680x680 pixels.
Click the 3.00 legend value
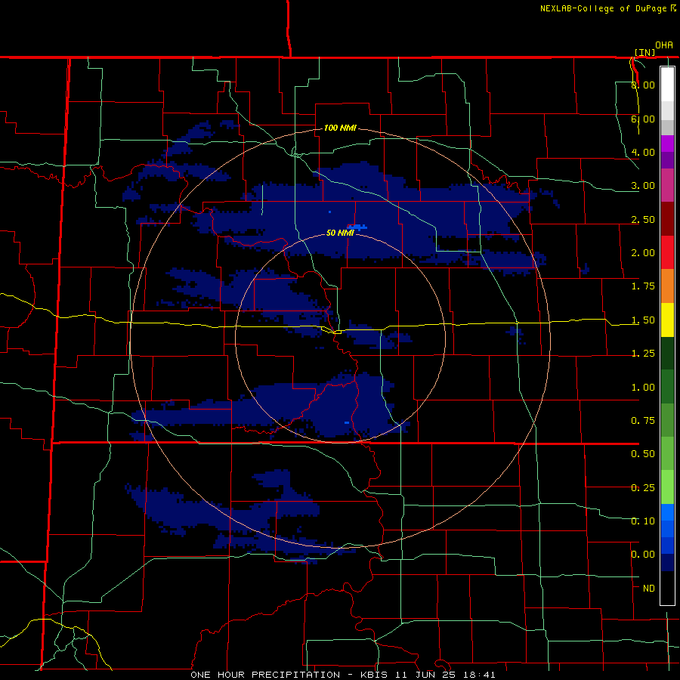click(643, 186)
